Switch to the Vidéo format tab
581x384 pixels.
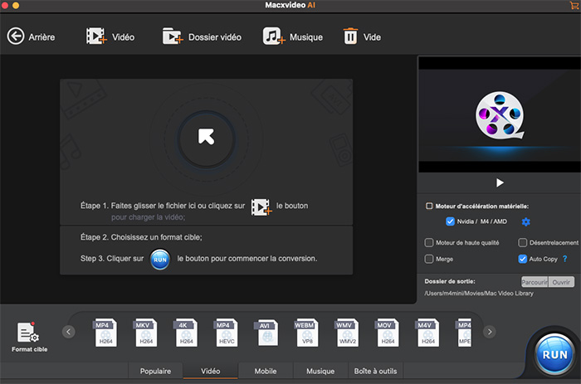tap(211, 371)
